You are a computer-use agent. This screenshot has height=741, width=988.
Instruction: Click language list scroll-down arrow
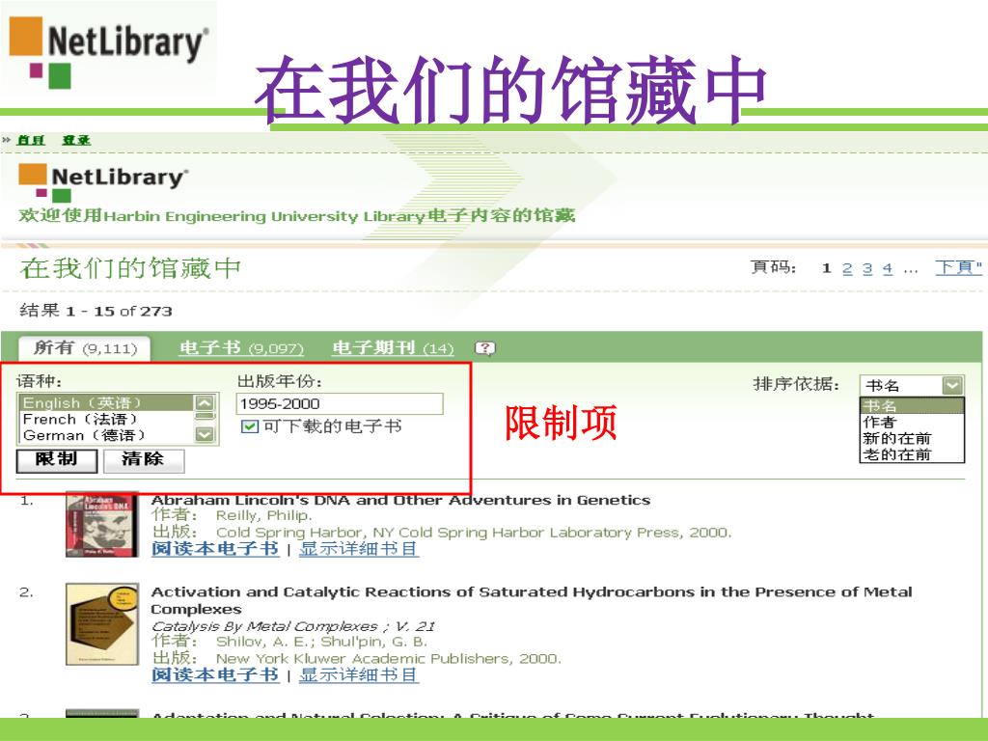pos(206,435)
